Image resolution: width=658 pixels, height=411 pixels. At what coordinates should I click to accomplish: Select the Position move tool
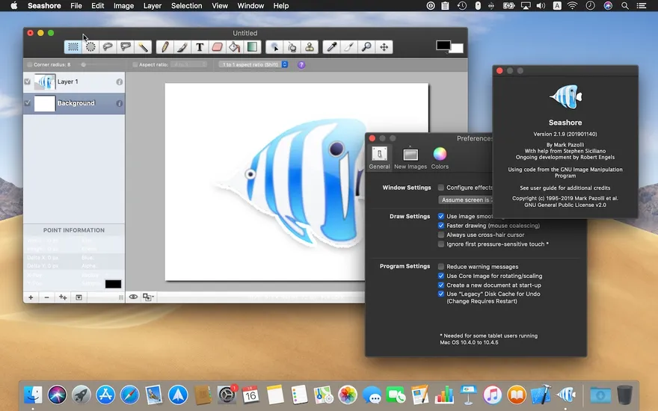click(x=384, y=47)
